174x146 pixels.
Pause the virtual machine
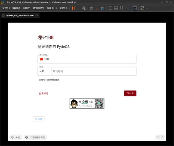pyautogui.click(x=73, y=8)
